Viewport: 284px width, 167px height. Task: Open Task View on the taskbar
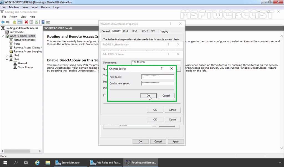(x=26, y=163)
